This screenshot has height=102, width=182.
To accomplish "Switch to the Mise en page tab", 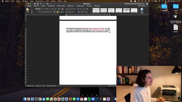I will coord(61,6).
